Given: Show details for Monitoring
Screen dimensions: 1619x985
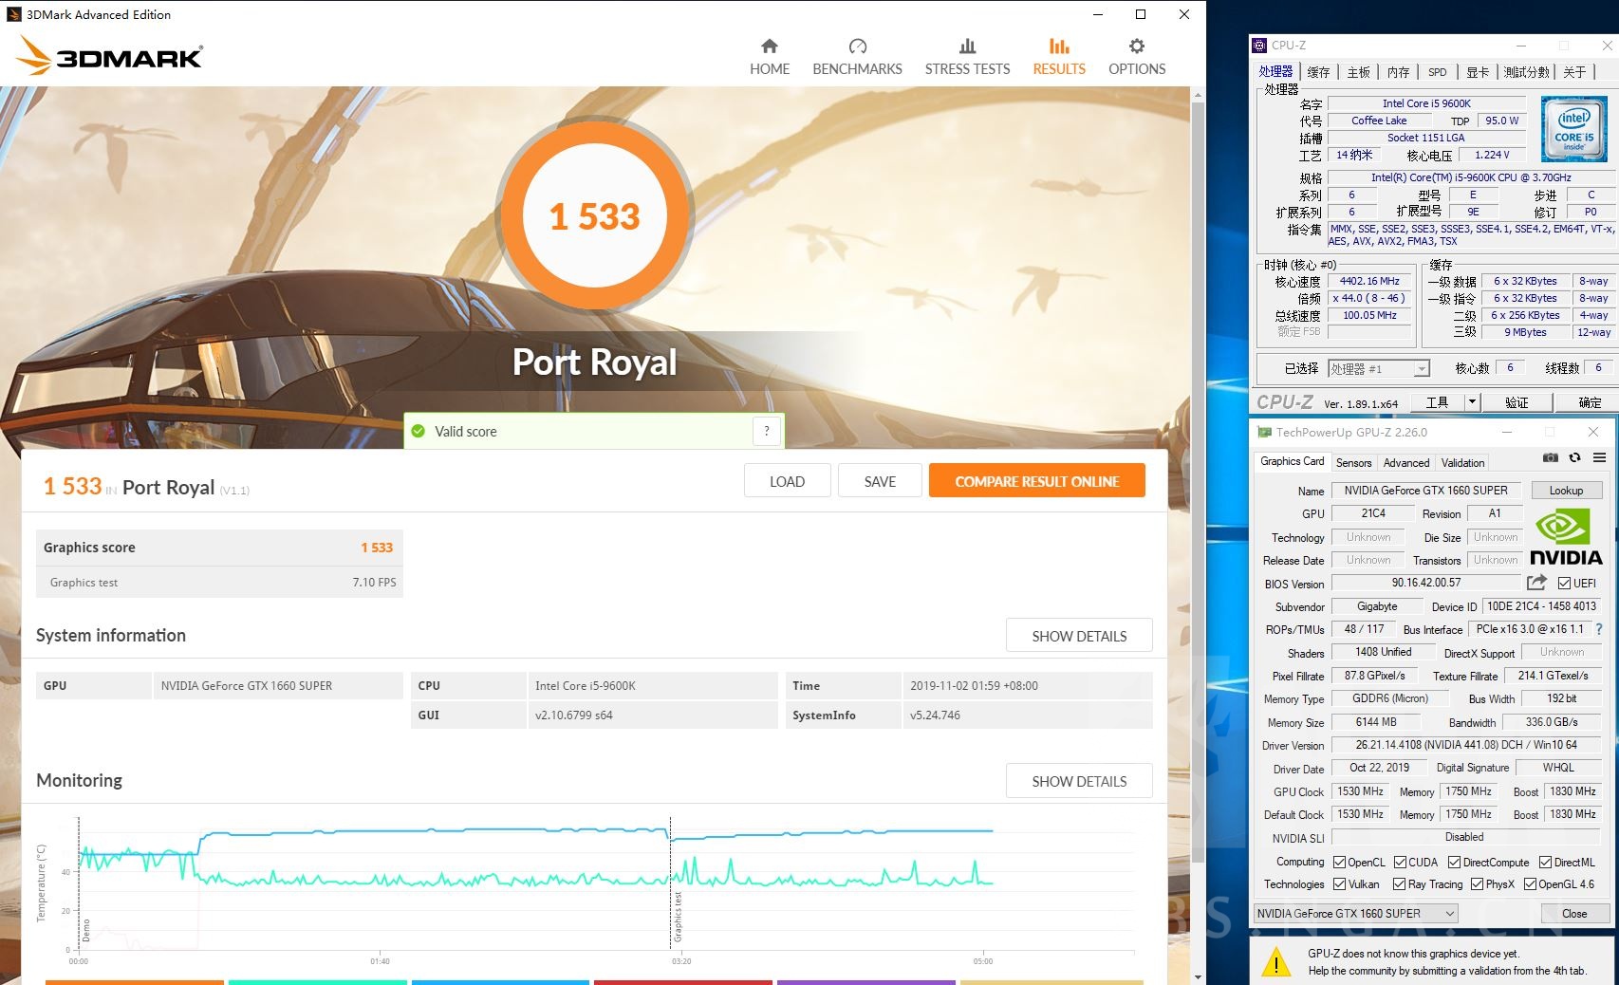Looking at the screenshot, I should pyautogui.click(x=1079, y=781).
